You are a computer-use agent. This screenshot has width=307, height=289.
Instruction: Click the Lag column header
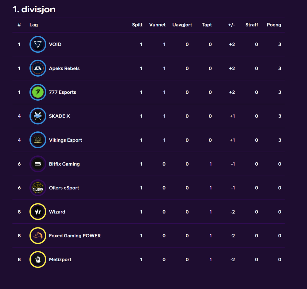(33, 25)
